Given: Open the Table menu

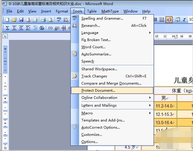Looking at the screenshot, I should (x=92, y=11).
